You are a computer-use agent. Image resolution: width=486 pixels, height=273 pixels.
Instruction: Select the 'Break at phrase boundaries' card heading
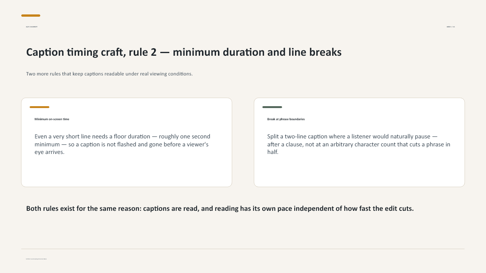[286, 119]
